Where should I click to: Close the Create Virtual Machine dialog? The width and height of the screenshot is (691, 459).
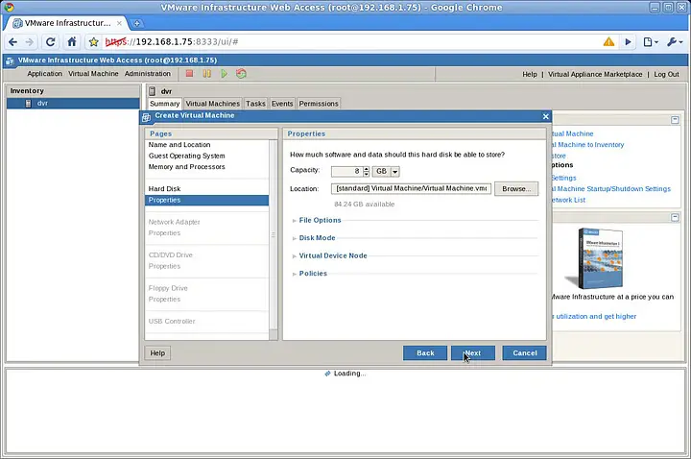tap(545, 116)
